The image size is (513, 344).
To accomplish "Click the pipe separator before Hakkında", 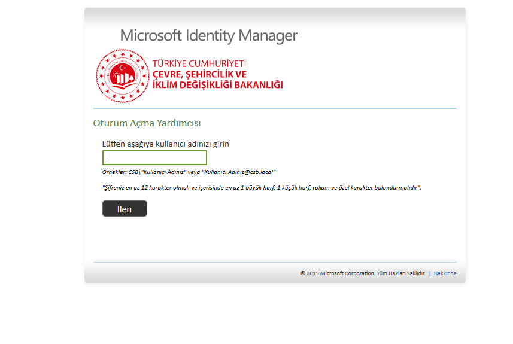I will tap(430, 273).
